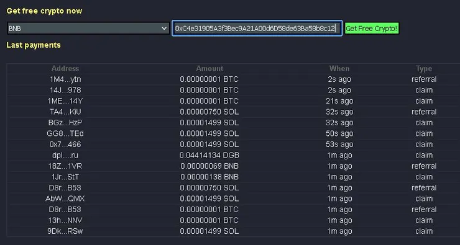The height and width of the screenshot is (245, 460).
Task: Click amount 0.04414134 DGB
Action: tap(209, 155)
